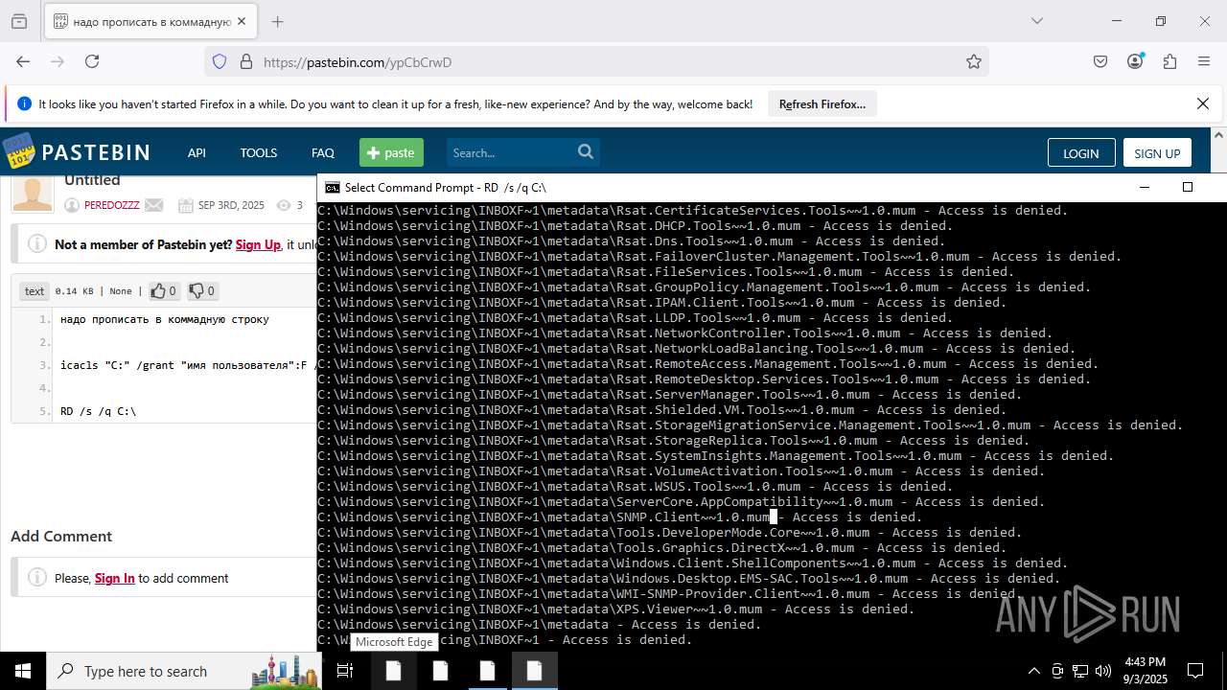
Task: Open the PEREDOZZZ user profile link
Action: pyautogui.click(x=111, y=205)
